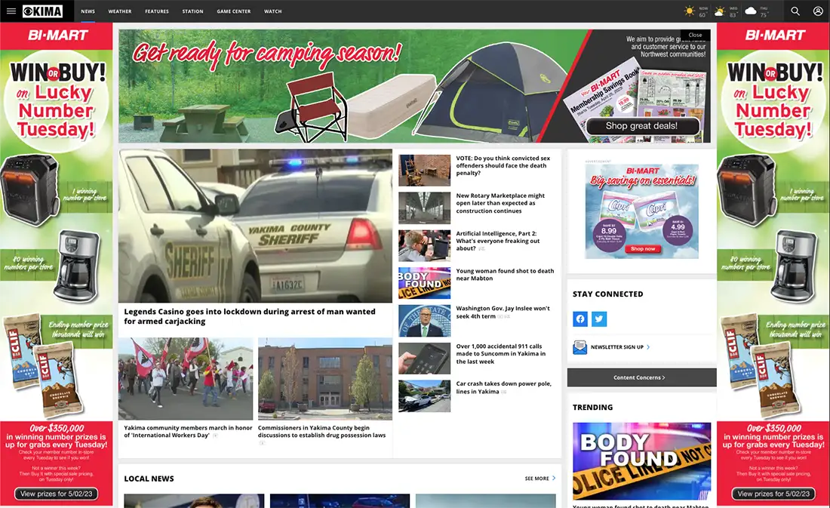Screen dimensions: 830x508
Task: Open phone keypad 911 thumbnail
Action: click(425, 358)
